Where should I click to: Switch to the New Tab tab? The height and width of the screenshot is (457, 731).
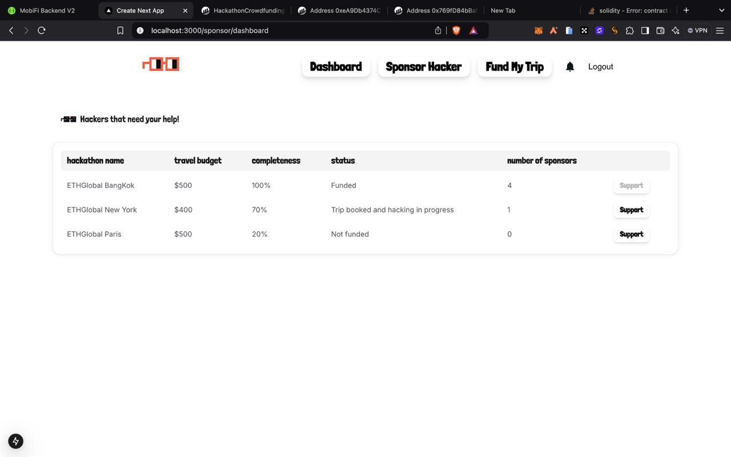[x=531, y=10]
